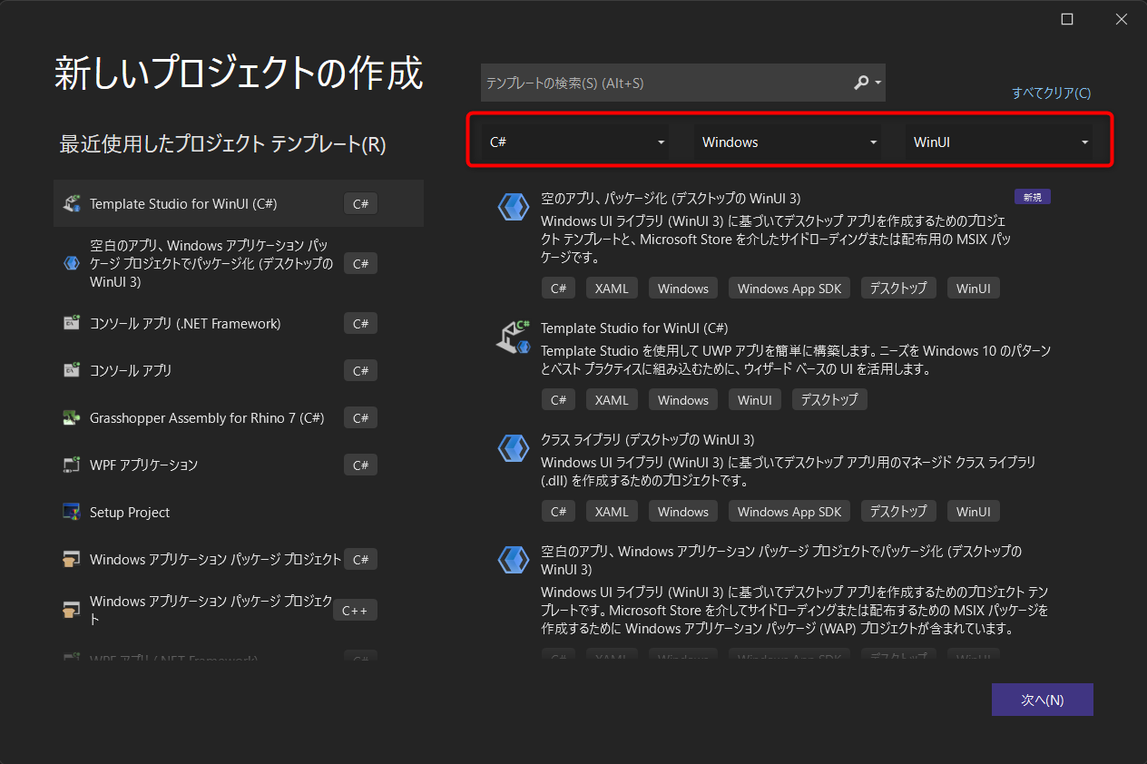Click the クラス ライブラリ template icon

coord(514,448)
